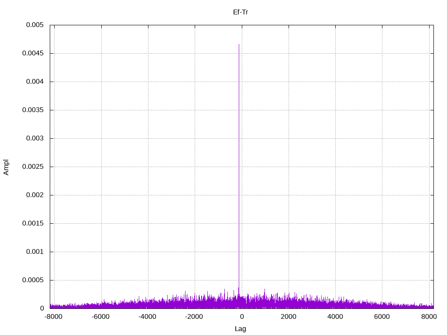Click the y-axis value 0.0015

pyautogui.click(x=33, y=223)
